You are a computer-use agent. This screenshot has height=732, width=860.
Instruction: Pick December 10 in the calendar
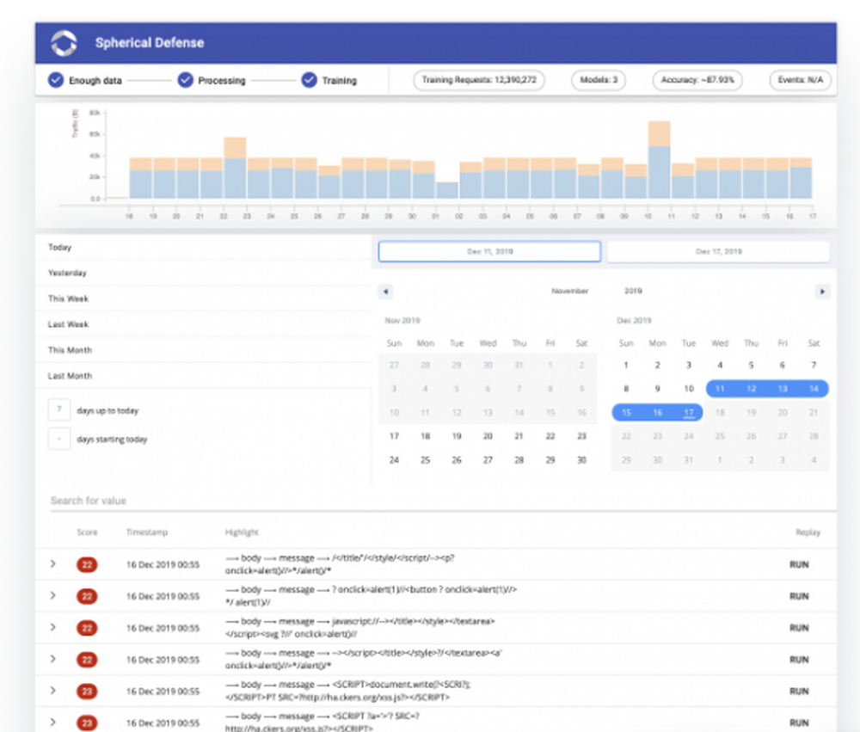click(689, 389)
